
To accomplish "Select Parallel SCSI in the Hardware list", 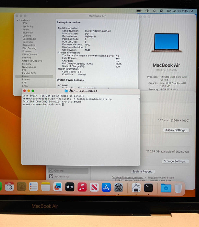I will click(29, 73).
